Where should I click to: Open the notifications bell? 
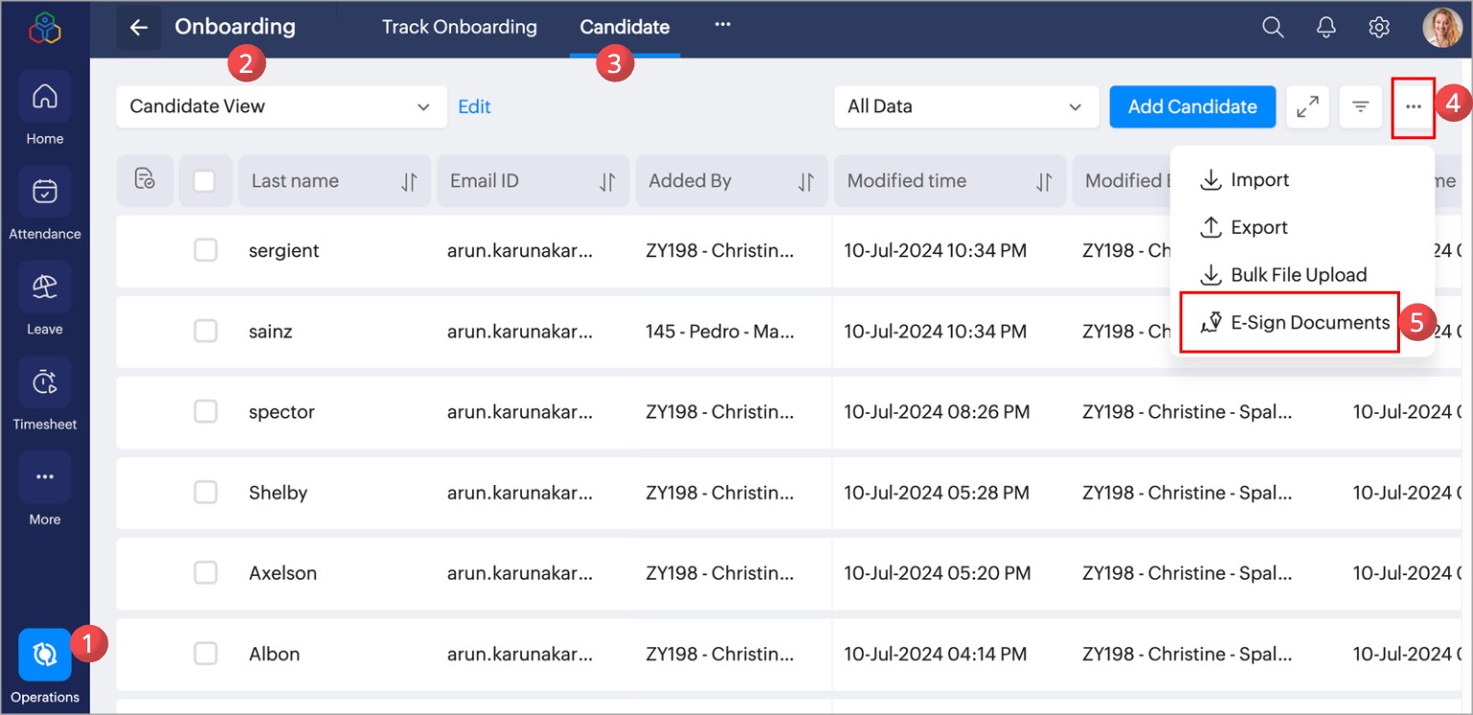[1326, 28]
